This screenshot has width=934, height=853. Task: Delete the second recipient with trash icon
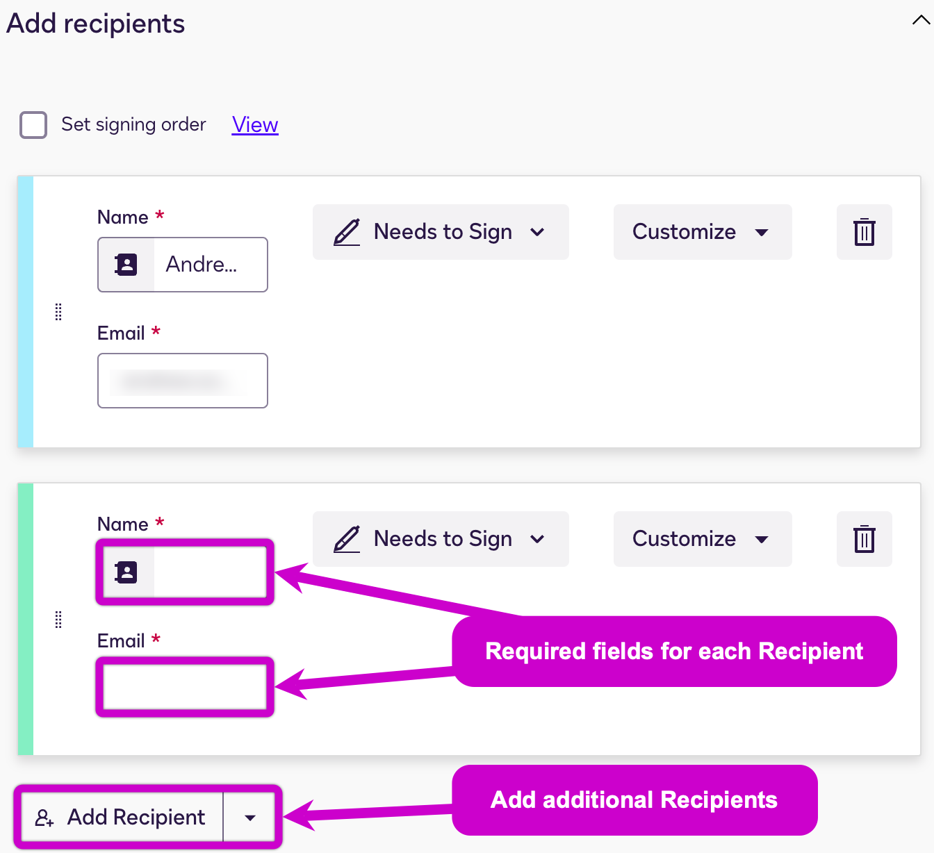864,539
